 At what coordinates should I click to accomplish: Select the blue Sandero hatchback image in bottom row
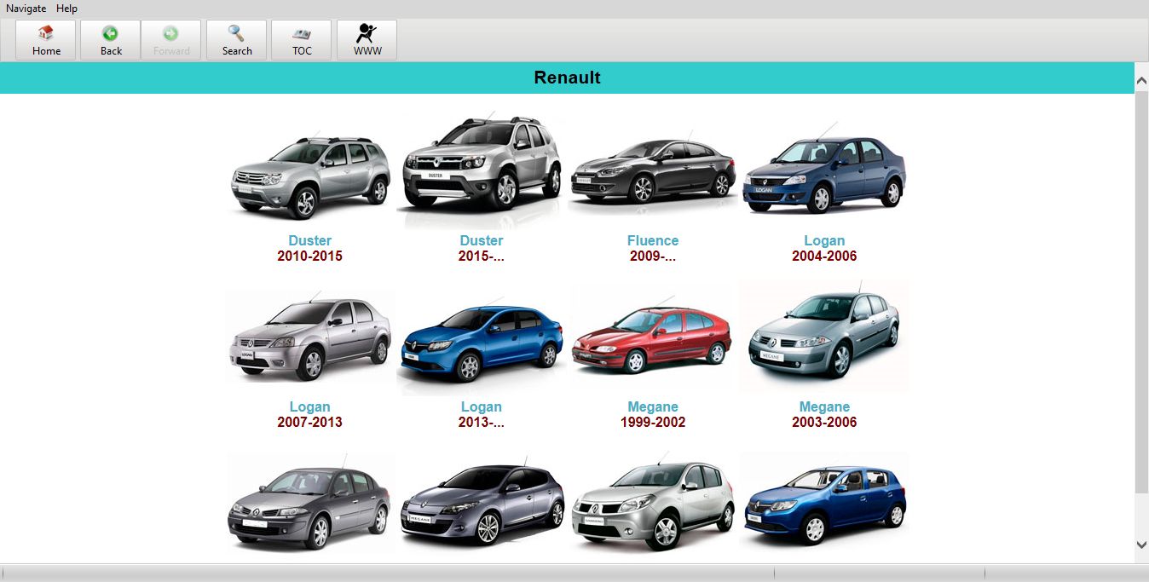tap(824, 503)
